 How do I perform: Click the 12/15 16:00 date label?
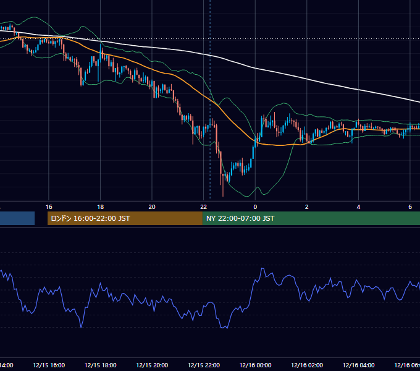pos(49,365)
